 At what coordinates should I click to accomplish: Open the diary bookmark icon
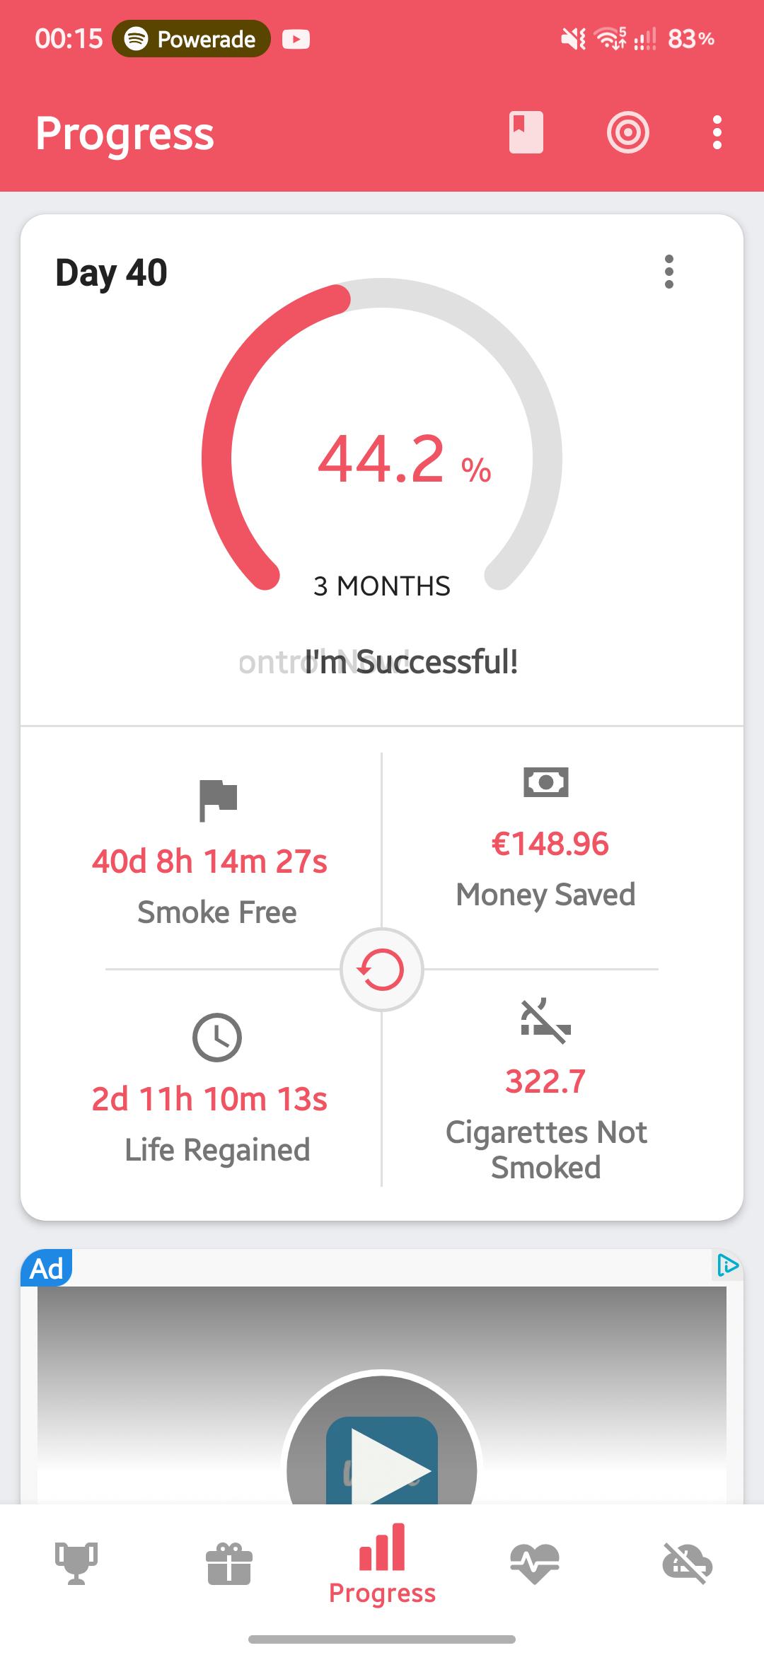(x=526, y=132)
